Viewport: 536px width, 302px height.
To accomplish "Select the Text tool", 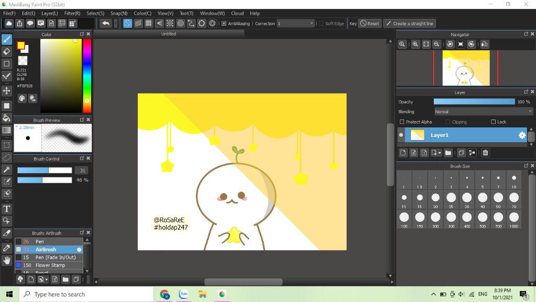I will click(x=6, y=209).
